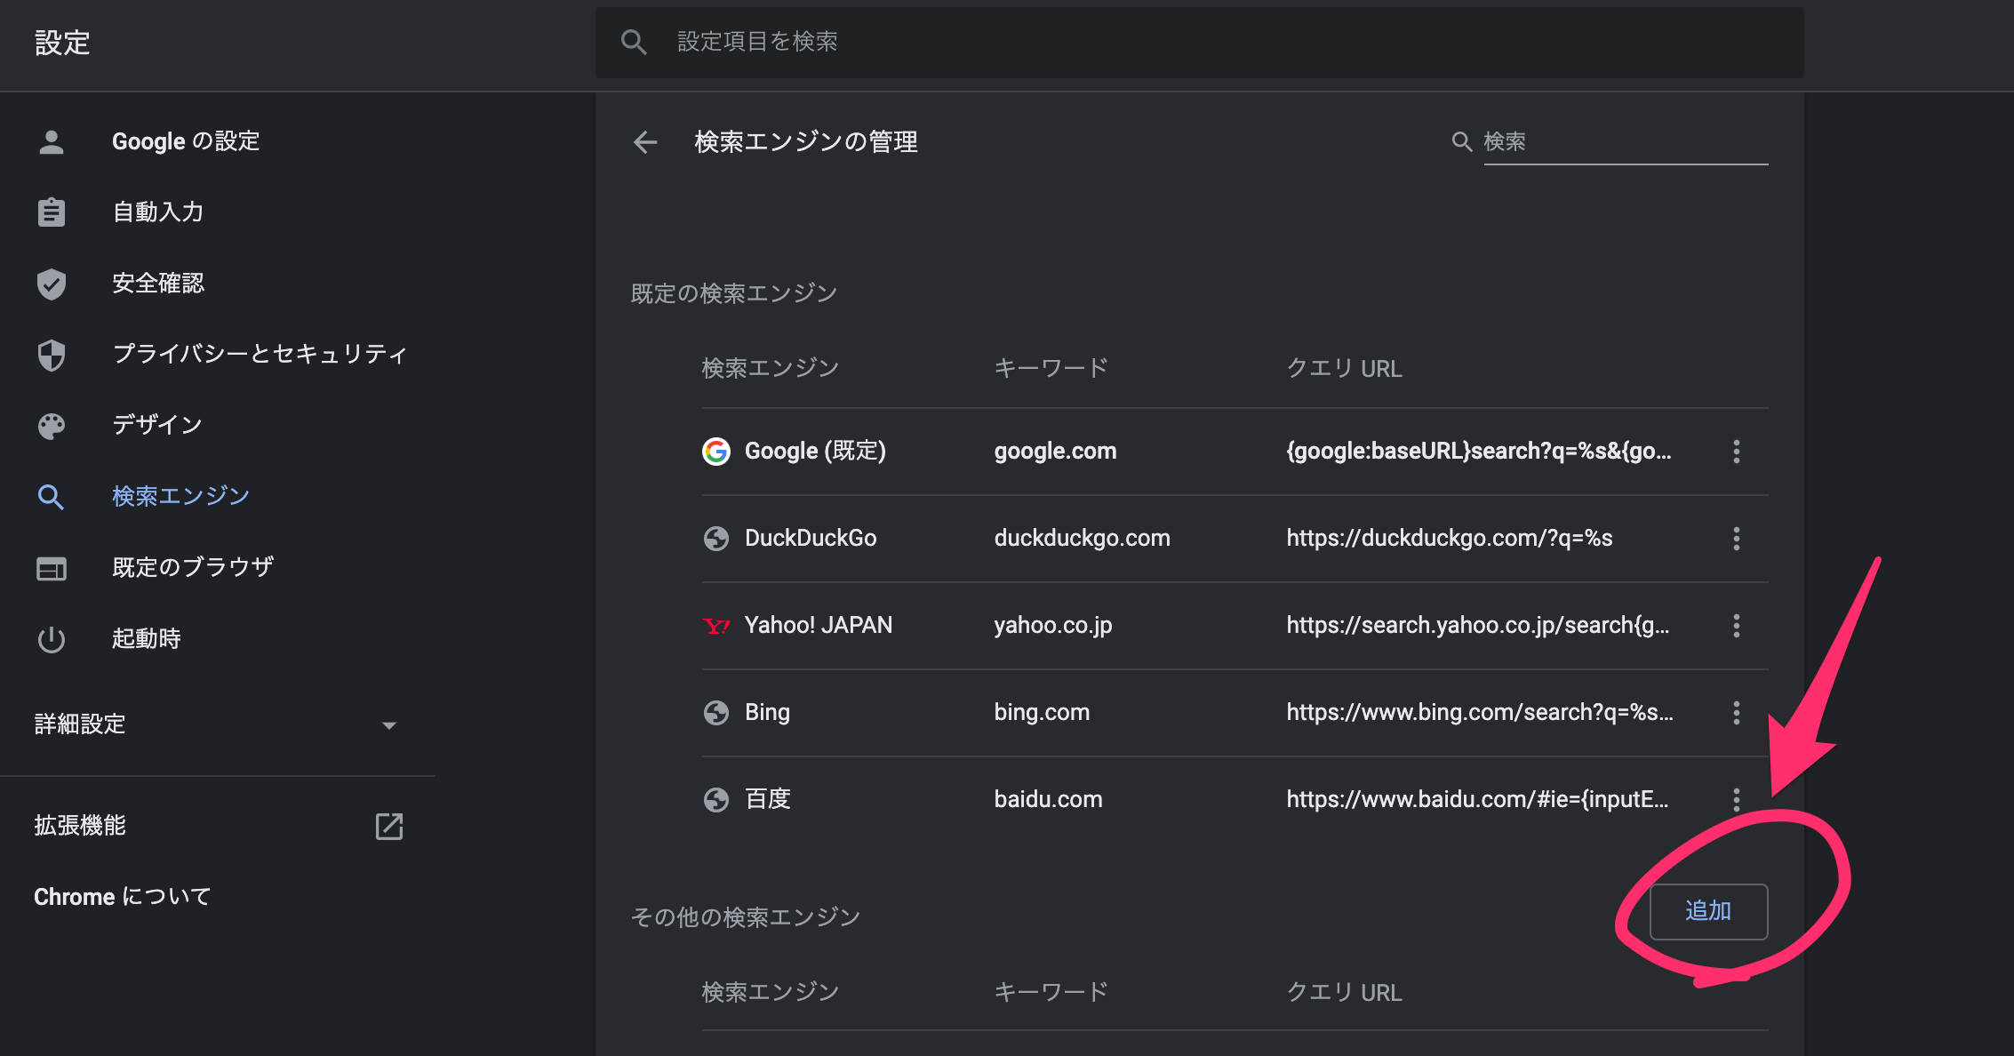2014x1056 pixels.
Task: Click the https://www.baidu.com query URL
Action: (1478, 800)
